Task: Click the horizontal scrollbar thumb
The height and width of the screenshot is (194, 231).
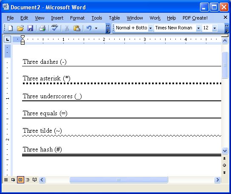Action: tap(118, 180)
